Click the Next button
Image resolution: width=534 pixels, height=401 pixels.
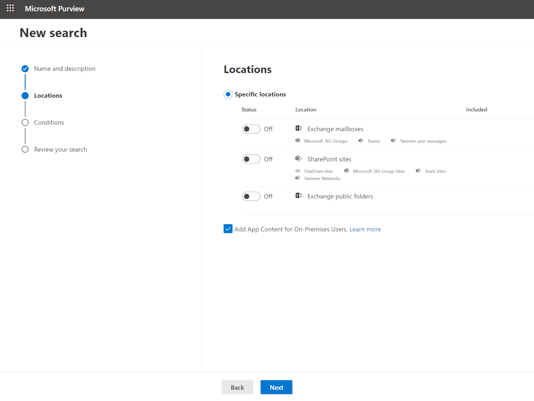[x=276, y=387]
